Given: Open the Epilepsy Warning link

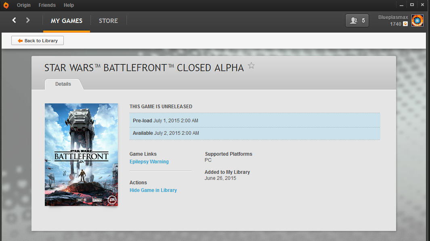Looking at the screenshot, I should point(149,162).
